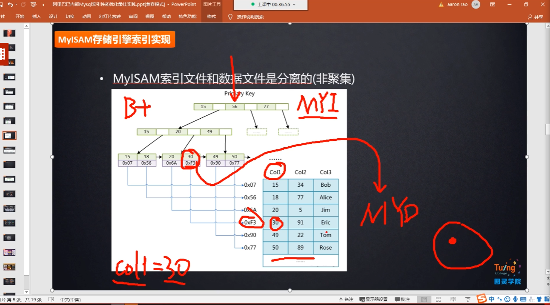Toggle Sogou Chinese/English mode (中)
Image resolution: width=550 pixels, height=305 pixels.
click(492, 299)
